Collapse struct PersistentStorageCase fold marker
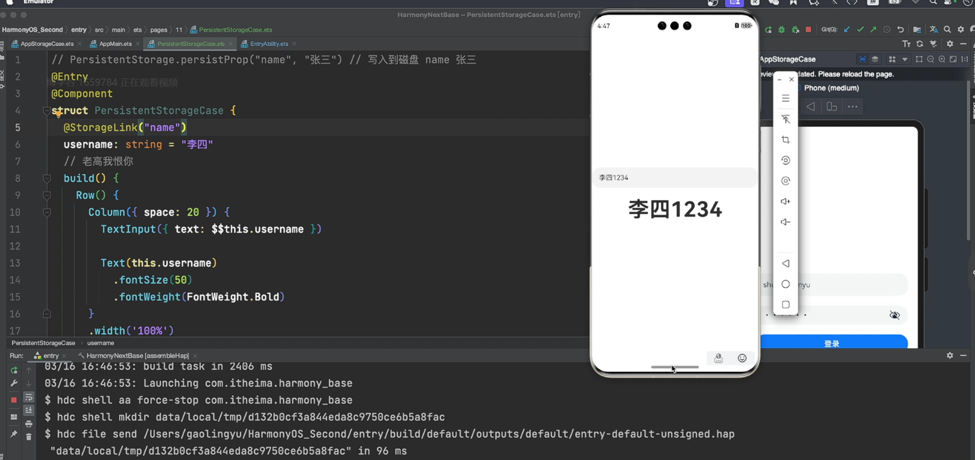This screenshot has width=975, height=460. (47, 110)
